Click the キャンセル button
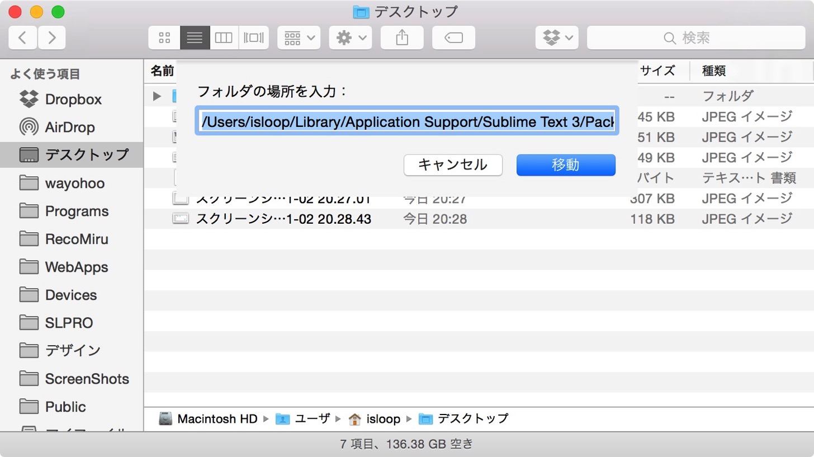This screenshot has height=457, width=814. tap(453, 165)
